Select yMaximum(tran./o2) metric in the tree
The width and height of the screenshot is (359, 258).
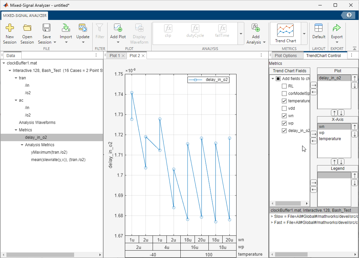[x=49, y=152]
